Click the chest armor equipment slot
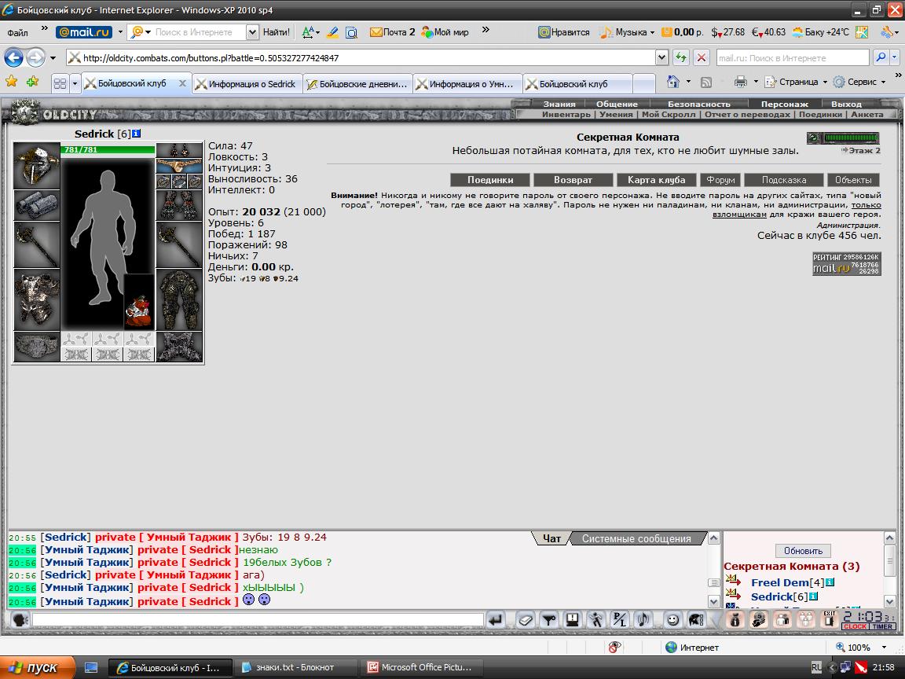The image size is (905, 679). [x=36, y=299]
